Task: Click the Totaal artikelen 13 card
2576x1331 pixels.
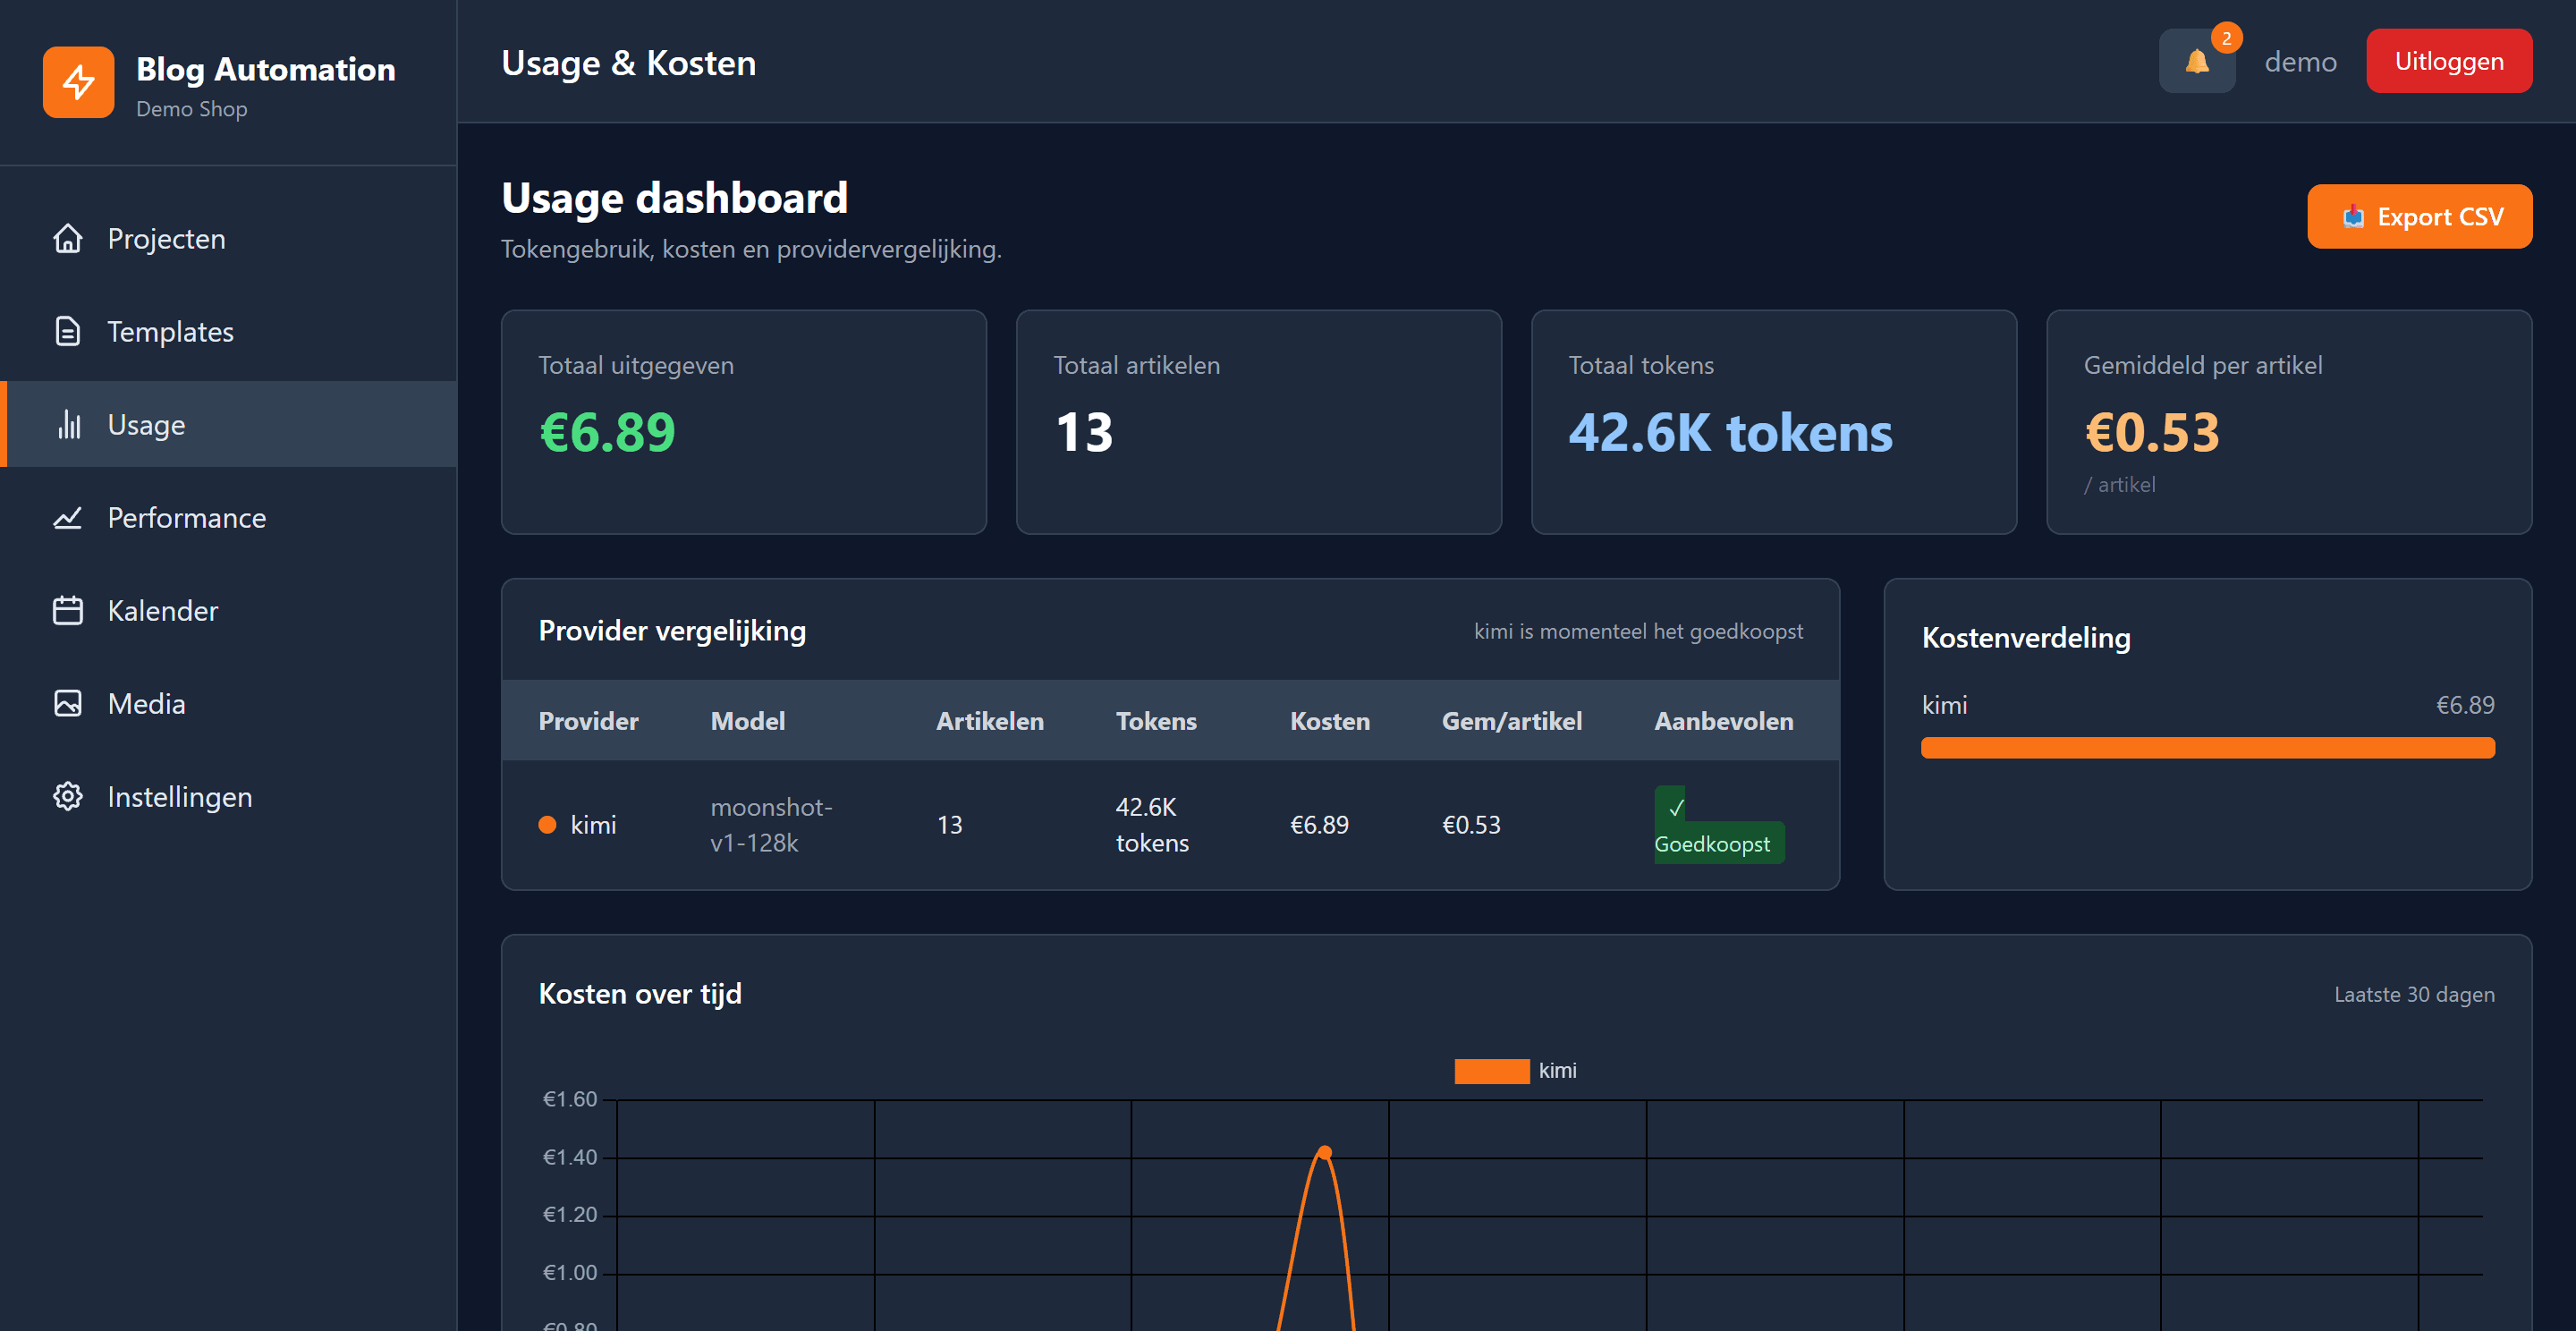Action: (1258, 422)
